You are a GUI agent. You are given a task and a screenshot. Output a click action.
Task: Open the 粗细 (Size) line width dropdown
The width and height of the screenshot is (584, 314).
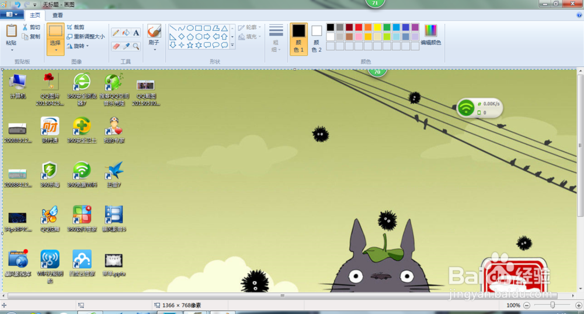[276, 38]
